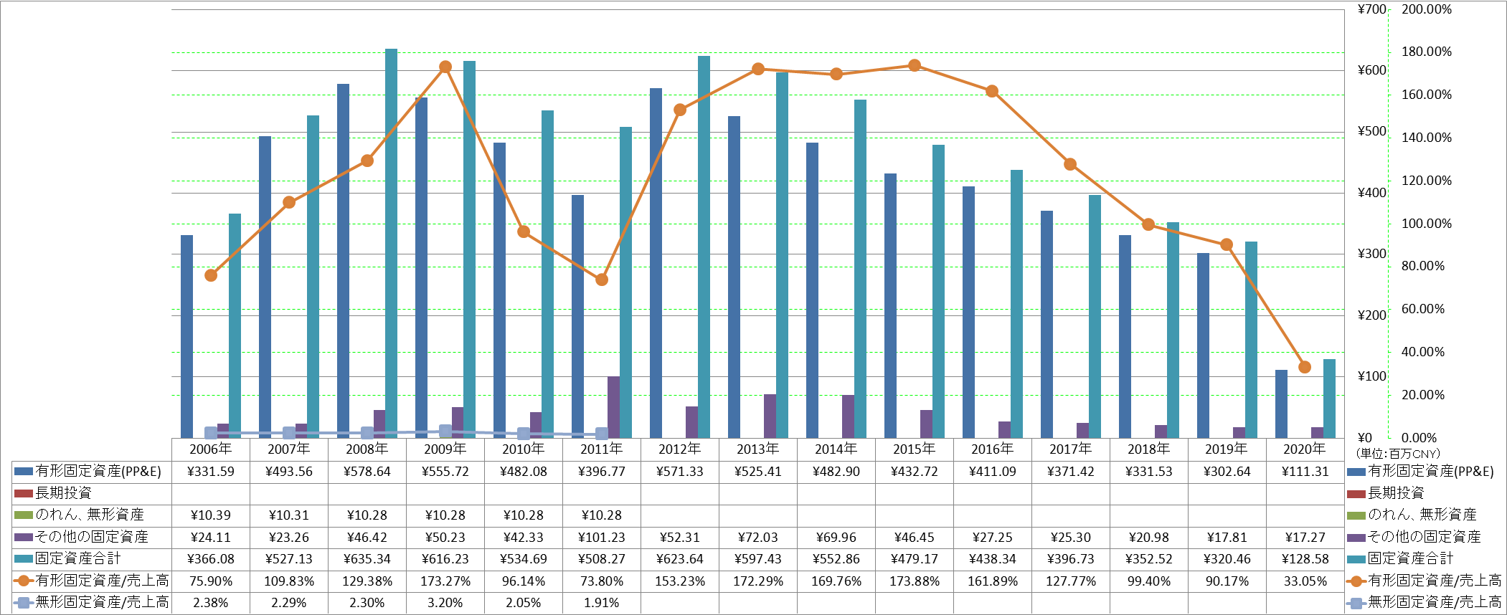Click data table row label 長期投資
This screenshot has height=615, width=1507.
pyautogui.click(x=64, y=494)
